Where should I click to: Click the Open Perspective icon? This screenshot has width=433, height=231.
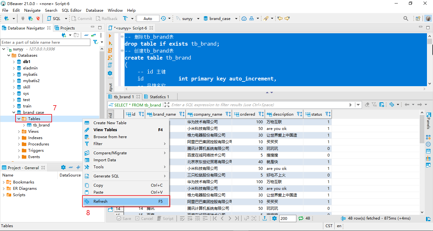click(x=418, y=19)
